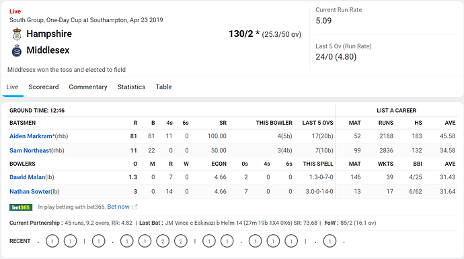This screenshot has width=464, height=259.
Task: Select the Statistics tab
Action: (x=131, y=87)
